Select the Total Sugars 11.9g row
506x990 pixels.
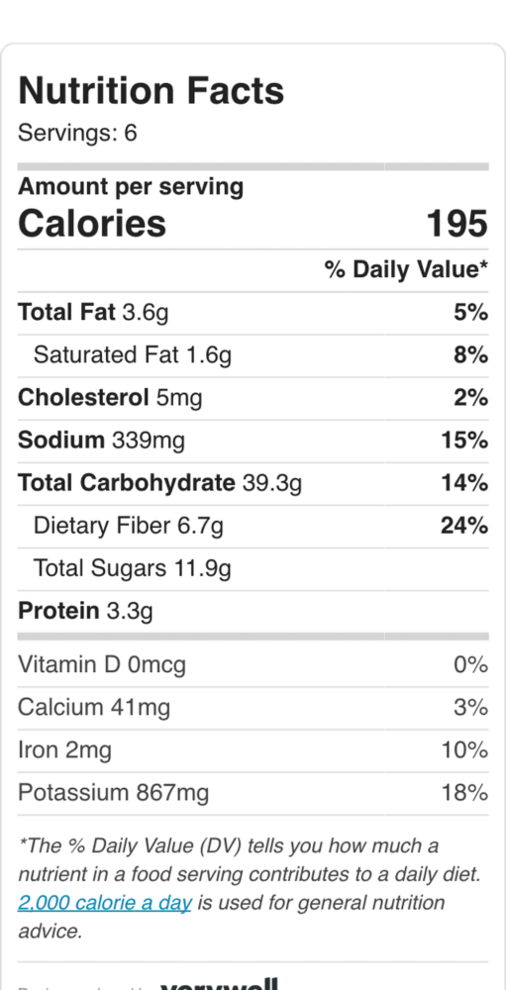[253, 569]
